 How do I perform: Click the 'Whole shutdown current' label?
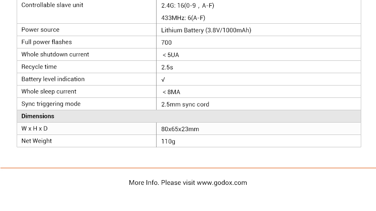coord(55,54)
